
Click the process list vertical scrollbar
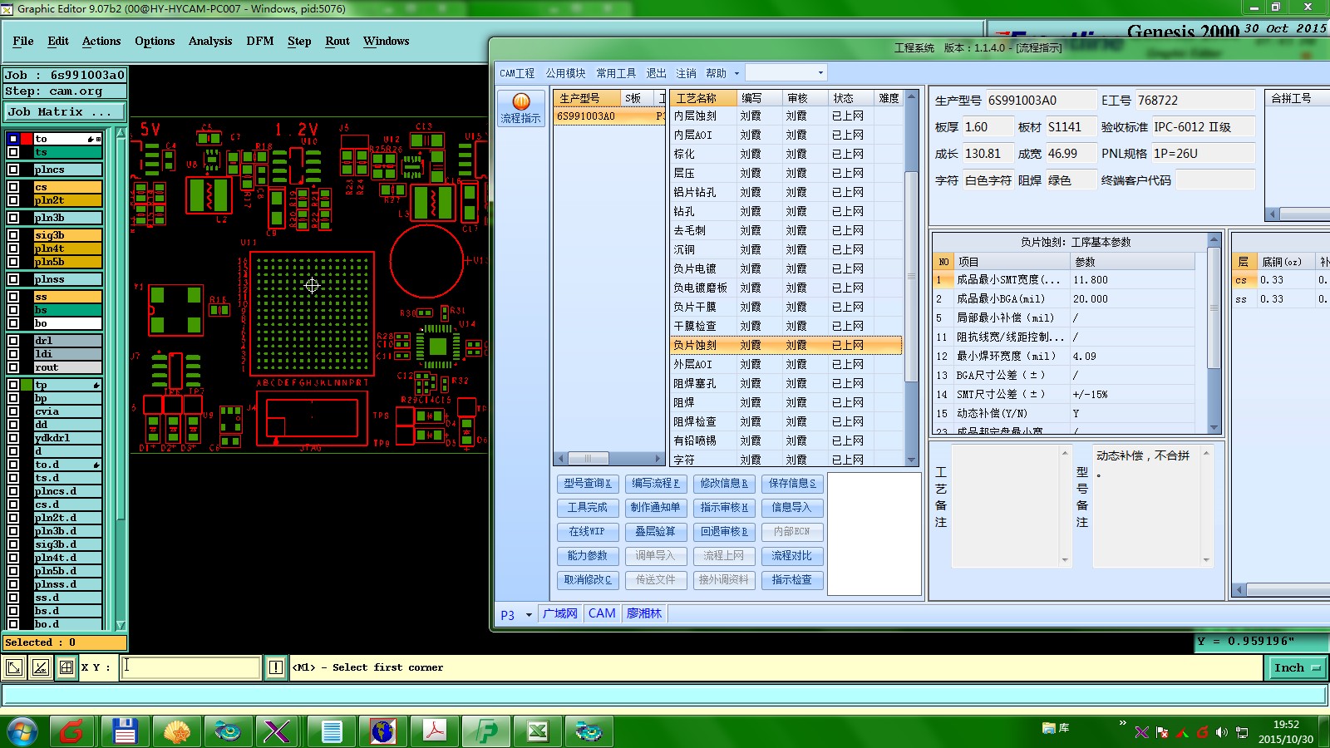point(911,278)
